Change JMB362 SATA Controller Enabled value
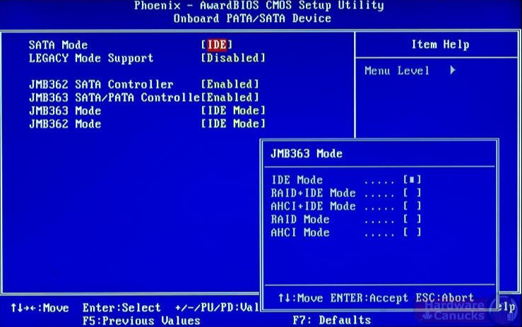 [x=230, y=84]
